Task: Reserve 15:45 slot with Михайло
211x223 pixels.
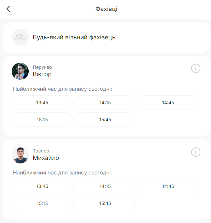Action: pos(105,203)
